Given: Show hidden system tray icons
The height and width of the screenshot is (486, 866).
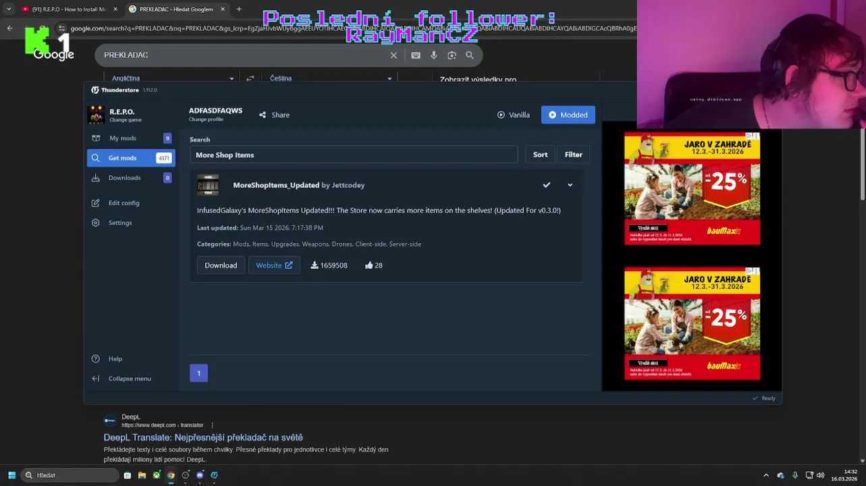Looking at the screenshot, I should (766, 475).
